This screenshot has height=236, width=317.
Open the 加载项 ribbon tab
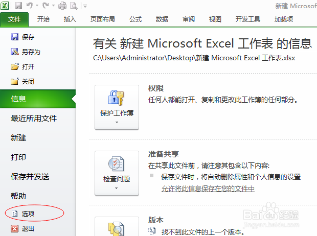[284, 19]
